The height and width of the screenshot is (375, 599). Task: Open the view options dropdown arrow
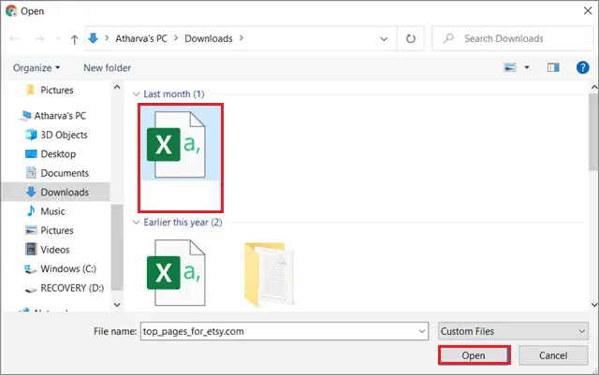pos(527,67)
